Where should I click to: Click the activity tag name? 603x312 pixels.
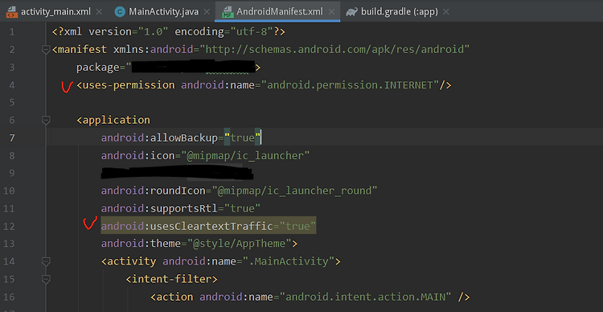132,261
